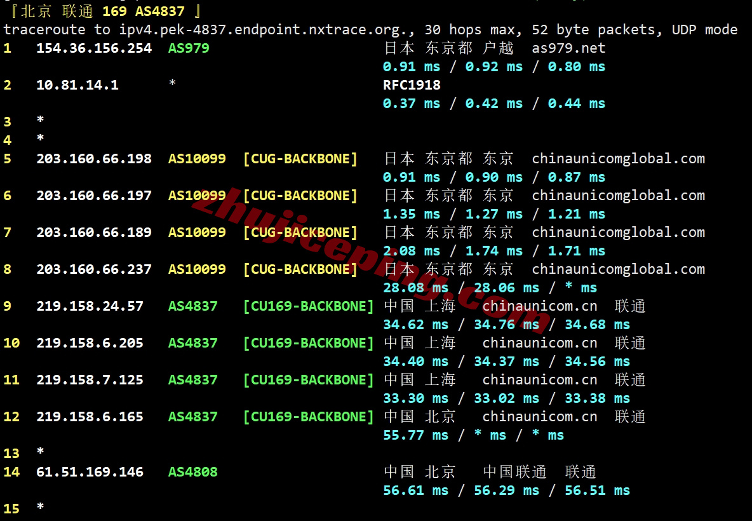Image resolution: width=752 pixels, height=521 pixels.
Task: Select the header text 北京 联通 169 AS4837
Action: (103, 11)
